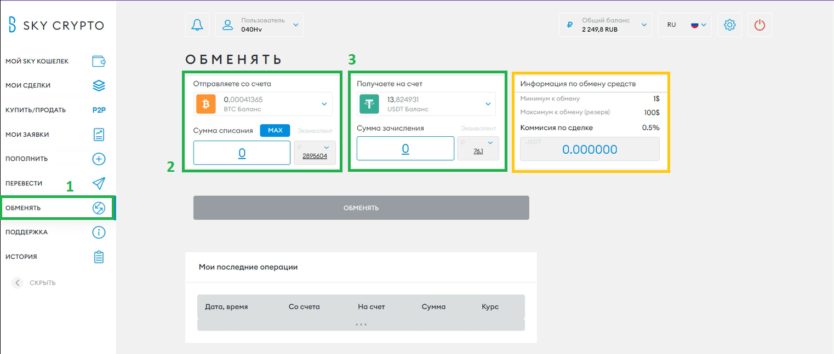Screen dimensions: 834x354
Task: Click the red power logout icon
Action: (x=759, y=25)
